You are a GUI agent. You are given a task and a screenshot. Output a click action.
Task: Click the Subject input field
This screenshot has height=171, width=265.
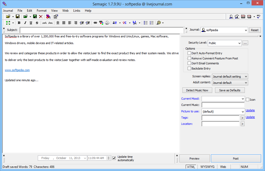[x=101, y=30]
